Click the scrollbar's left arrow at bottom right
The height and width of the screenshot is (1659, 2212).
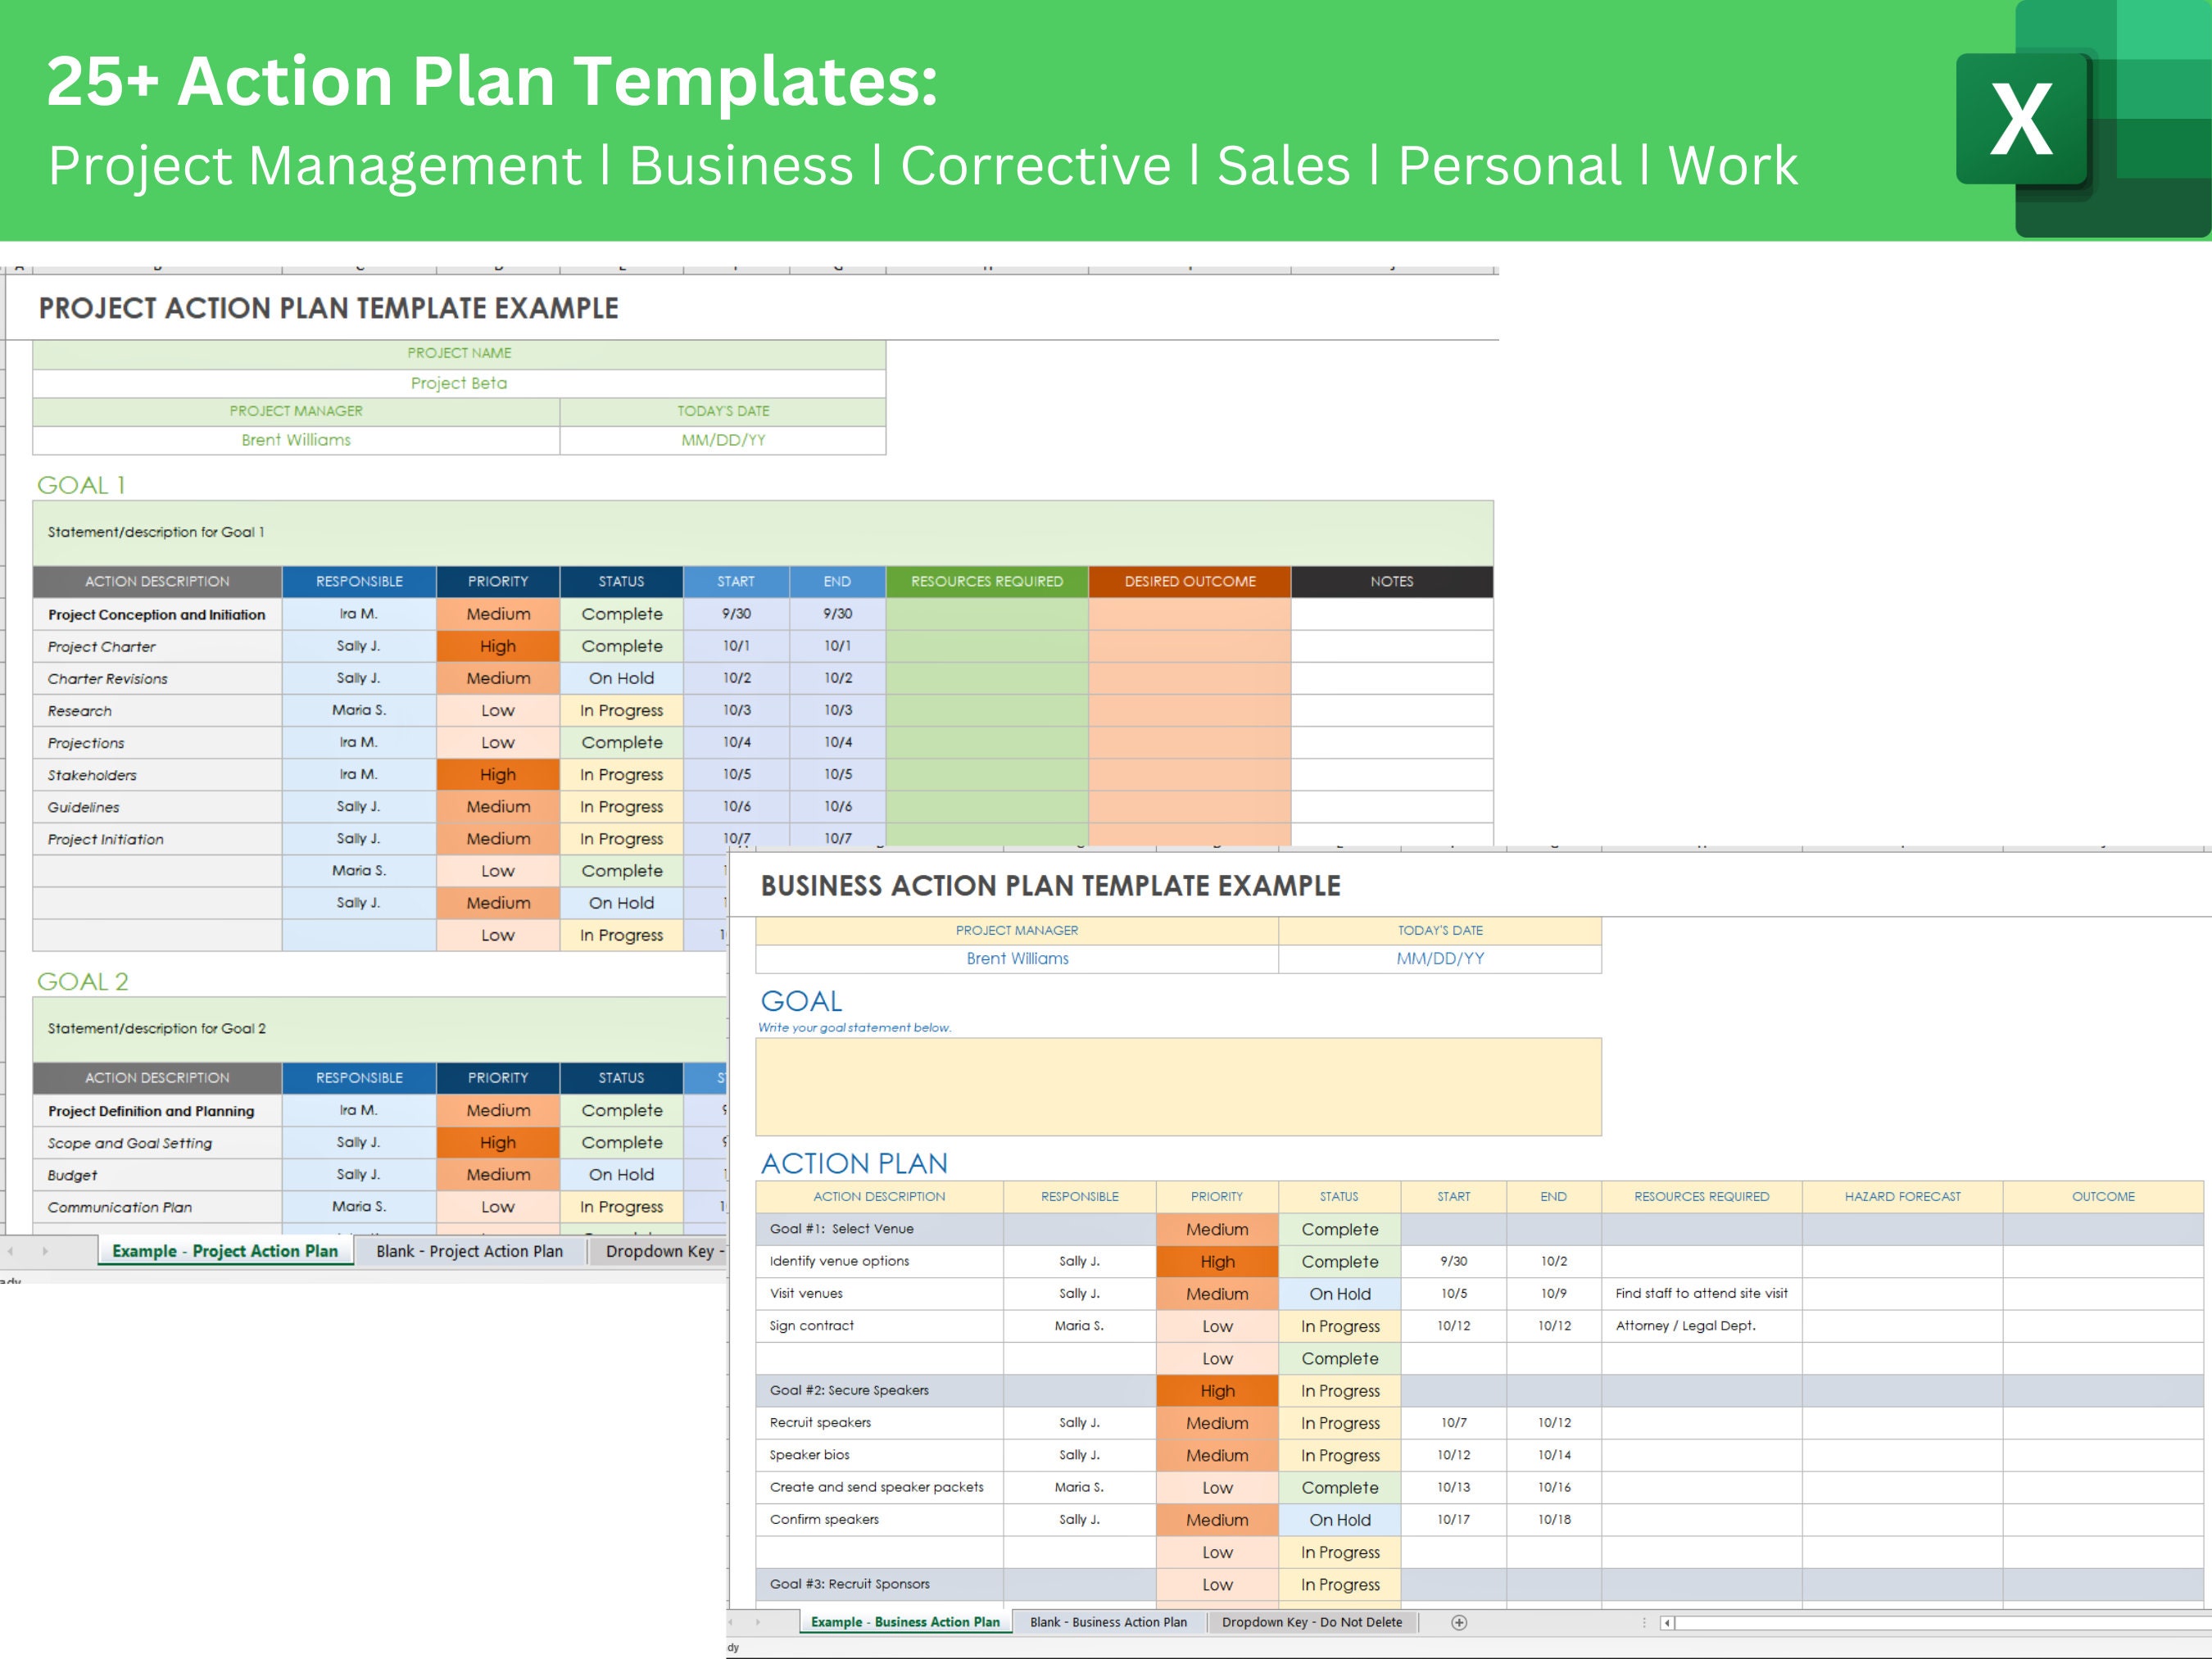[x=1668, y=1622]
